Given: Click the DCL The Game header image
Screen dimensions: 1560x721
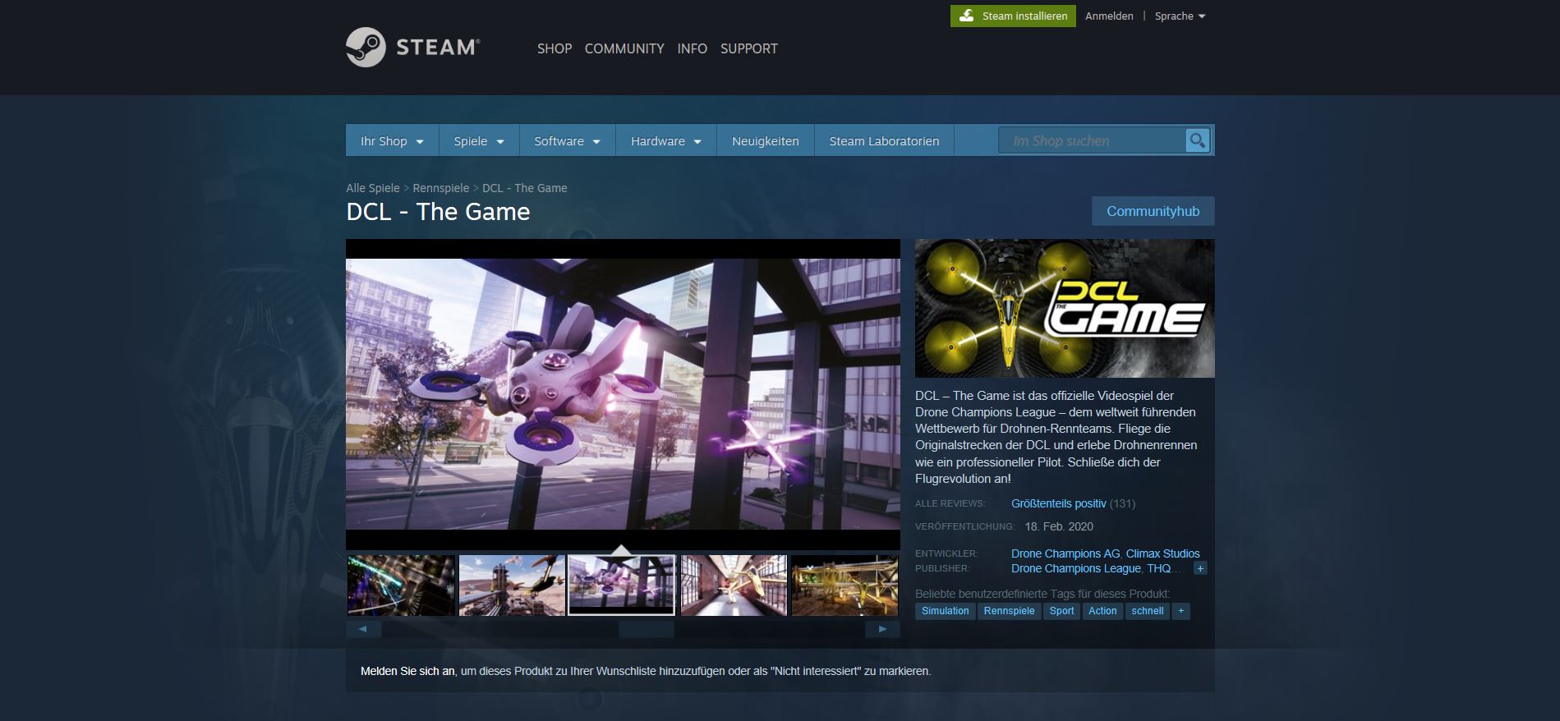Looking at the screenshot, I should (x=1065, y=308).
